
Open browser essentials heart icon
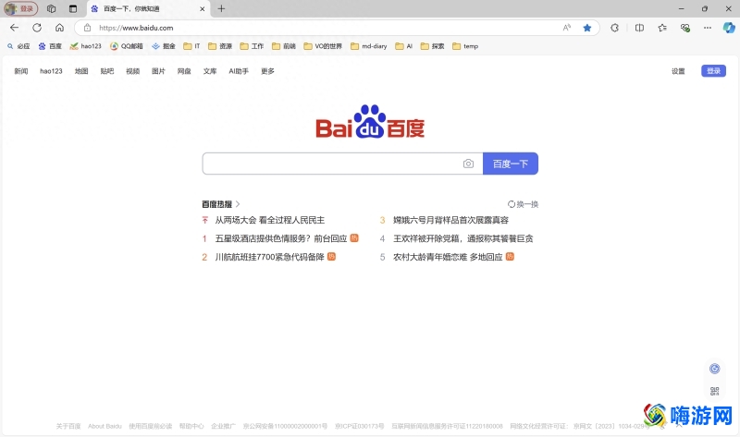pyautogui.click(x=685, y=28)
